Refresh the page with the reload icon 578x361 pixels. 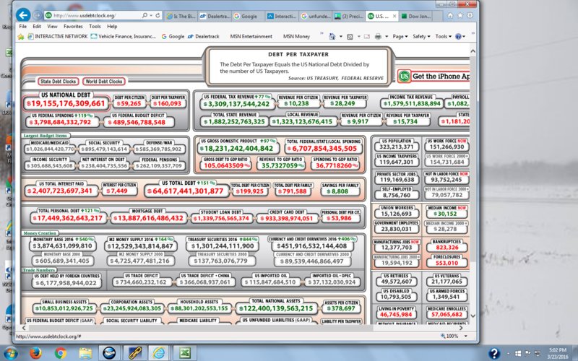point(158,15)
